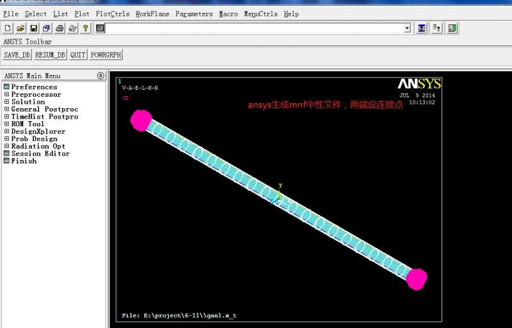Open the Macro menu
This screenshot has height=328, width=512.
tap(228, 14)
